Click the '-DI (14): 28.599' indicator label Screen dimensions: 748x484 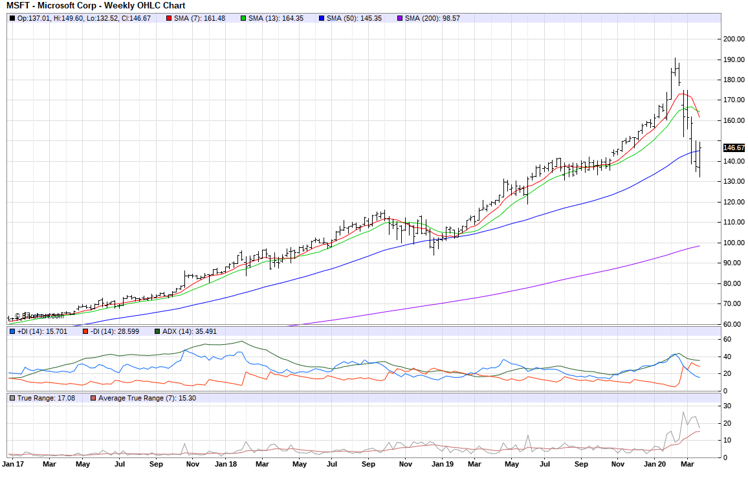[x=115, y=331]
